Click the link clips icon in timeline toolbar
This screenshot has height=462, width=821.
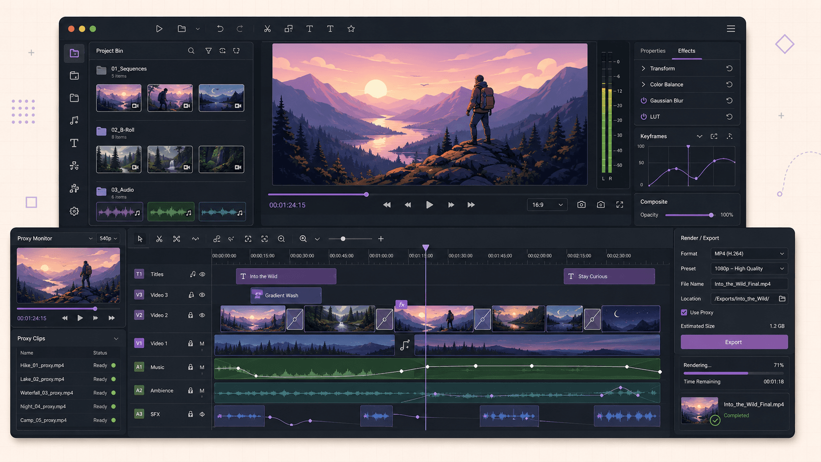point(217,239)
